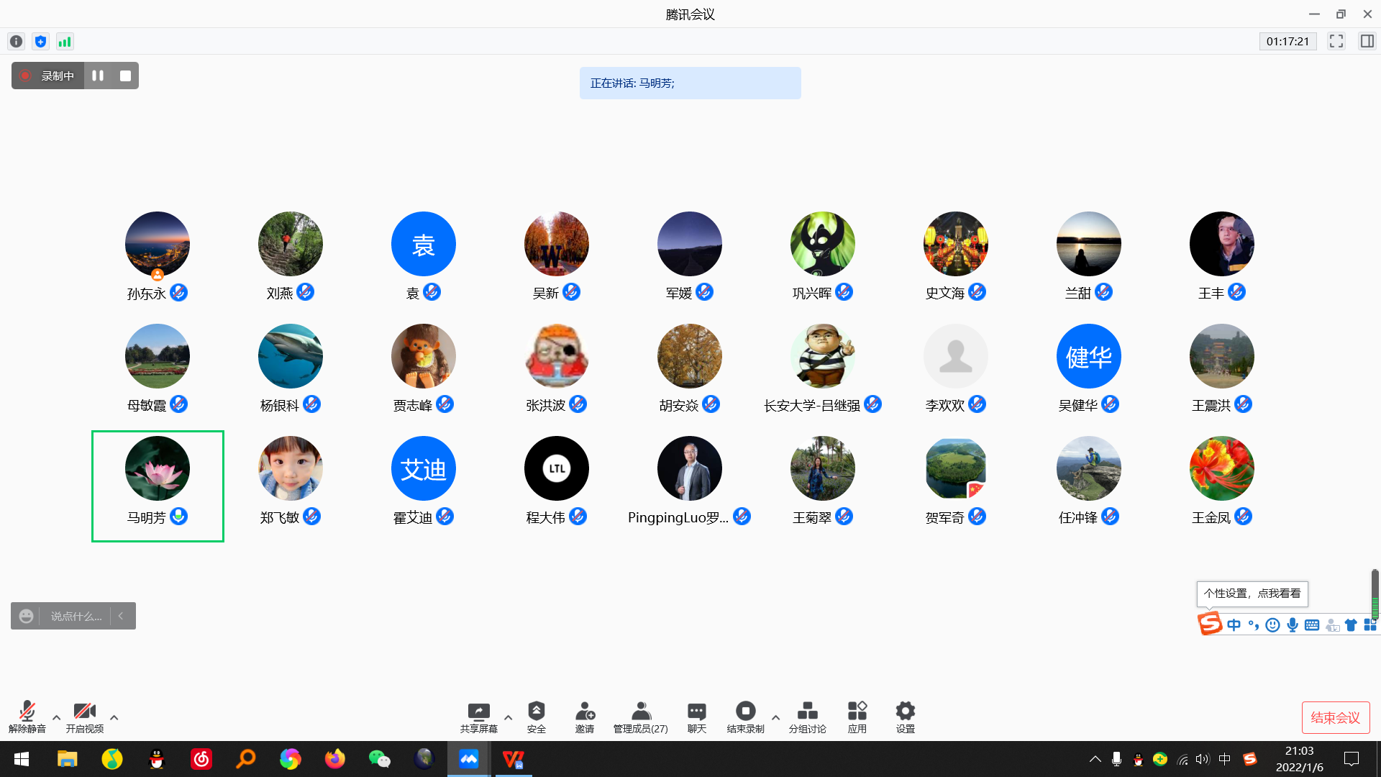Open meeting settings gear

click(905, 716)
